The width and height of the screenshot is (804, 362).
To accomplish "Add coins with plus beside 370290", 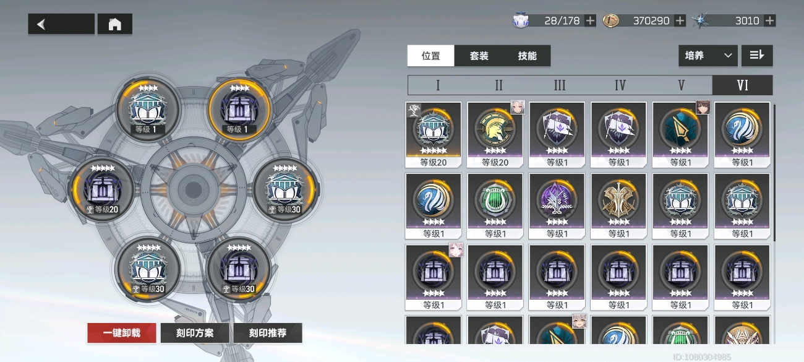I will point(680,20).
